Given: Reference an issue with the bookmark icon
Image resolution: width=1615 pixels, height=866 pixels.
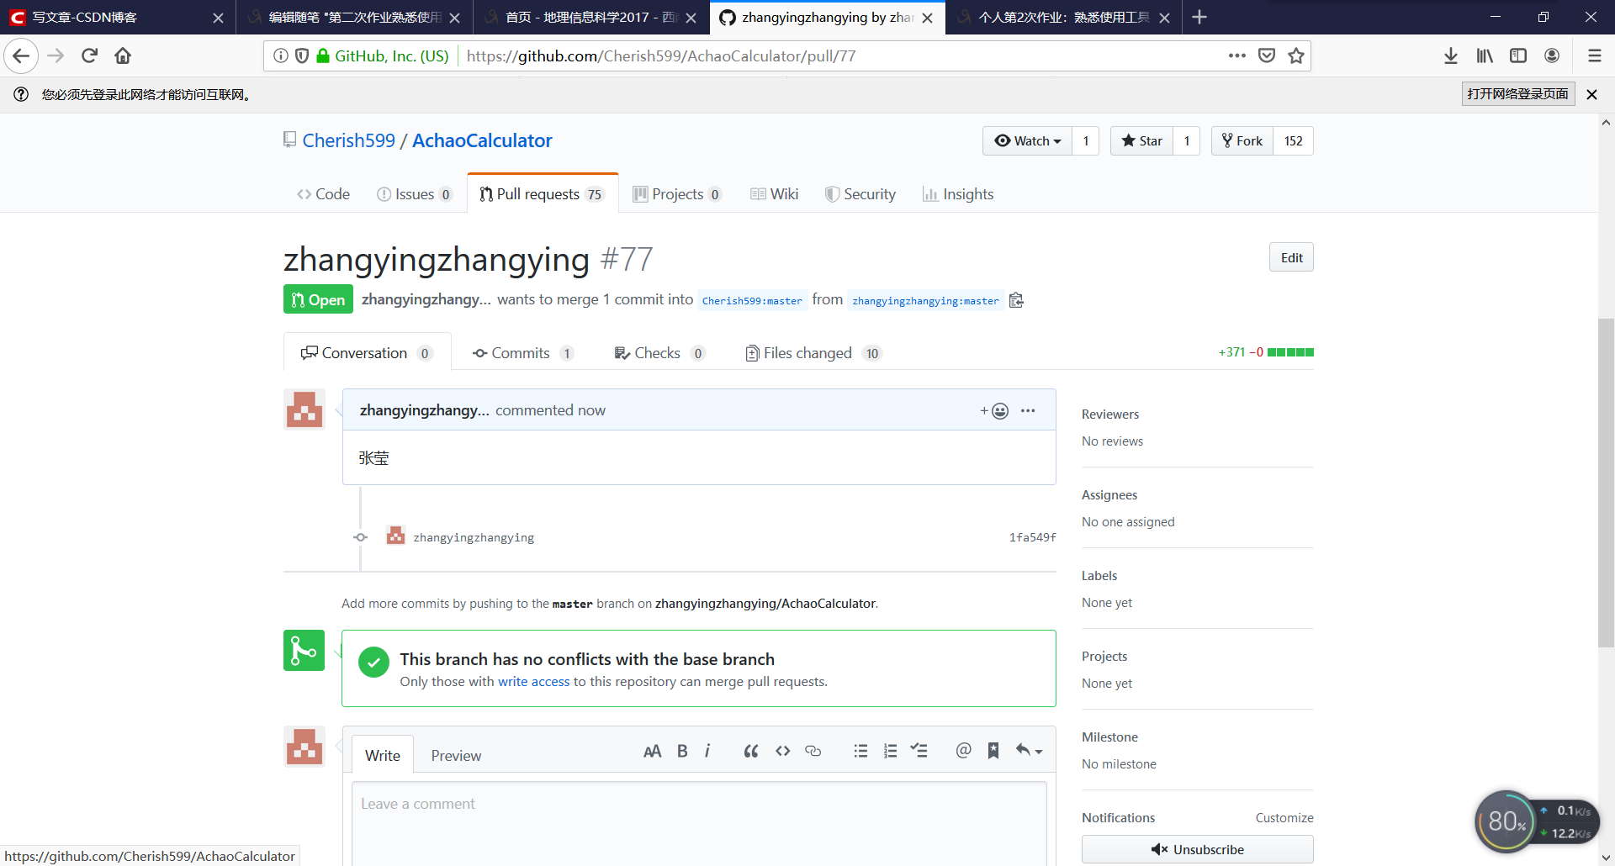Looking at the screenshot, I should coord(993,751).
